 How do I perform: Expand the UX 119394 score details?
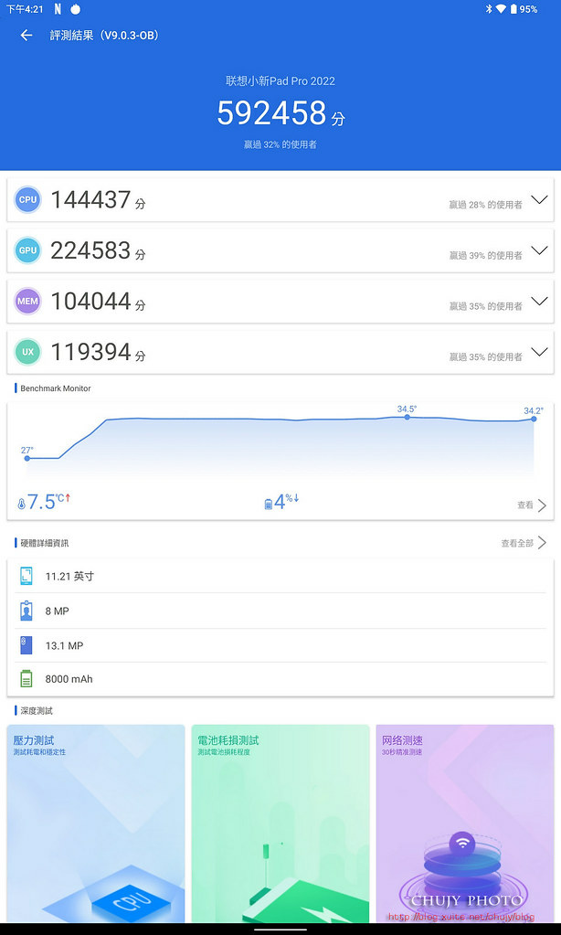point(540,352)
